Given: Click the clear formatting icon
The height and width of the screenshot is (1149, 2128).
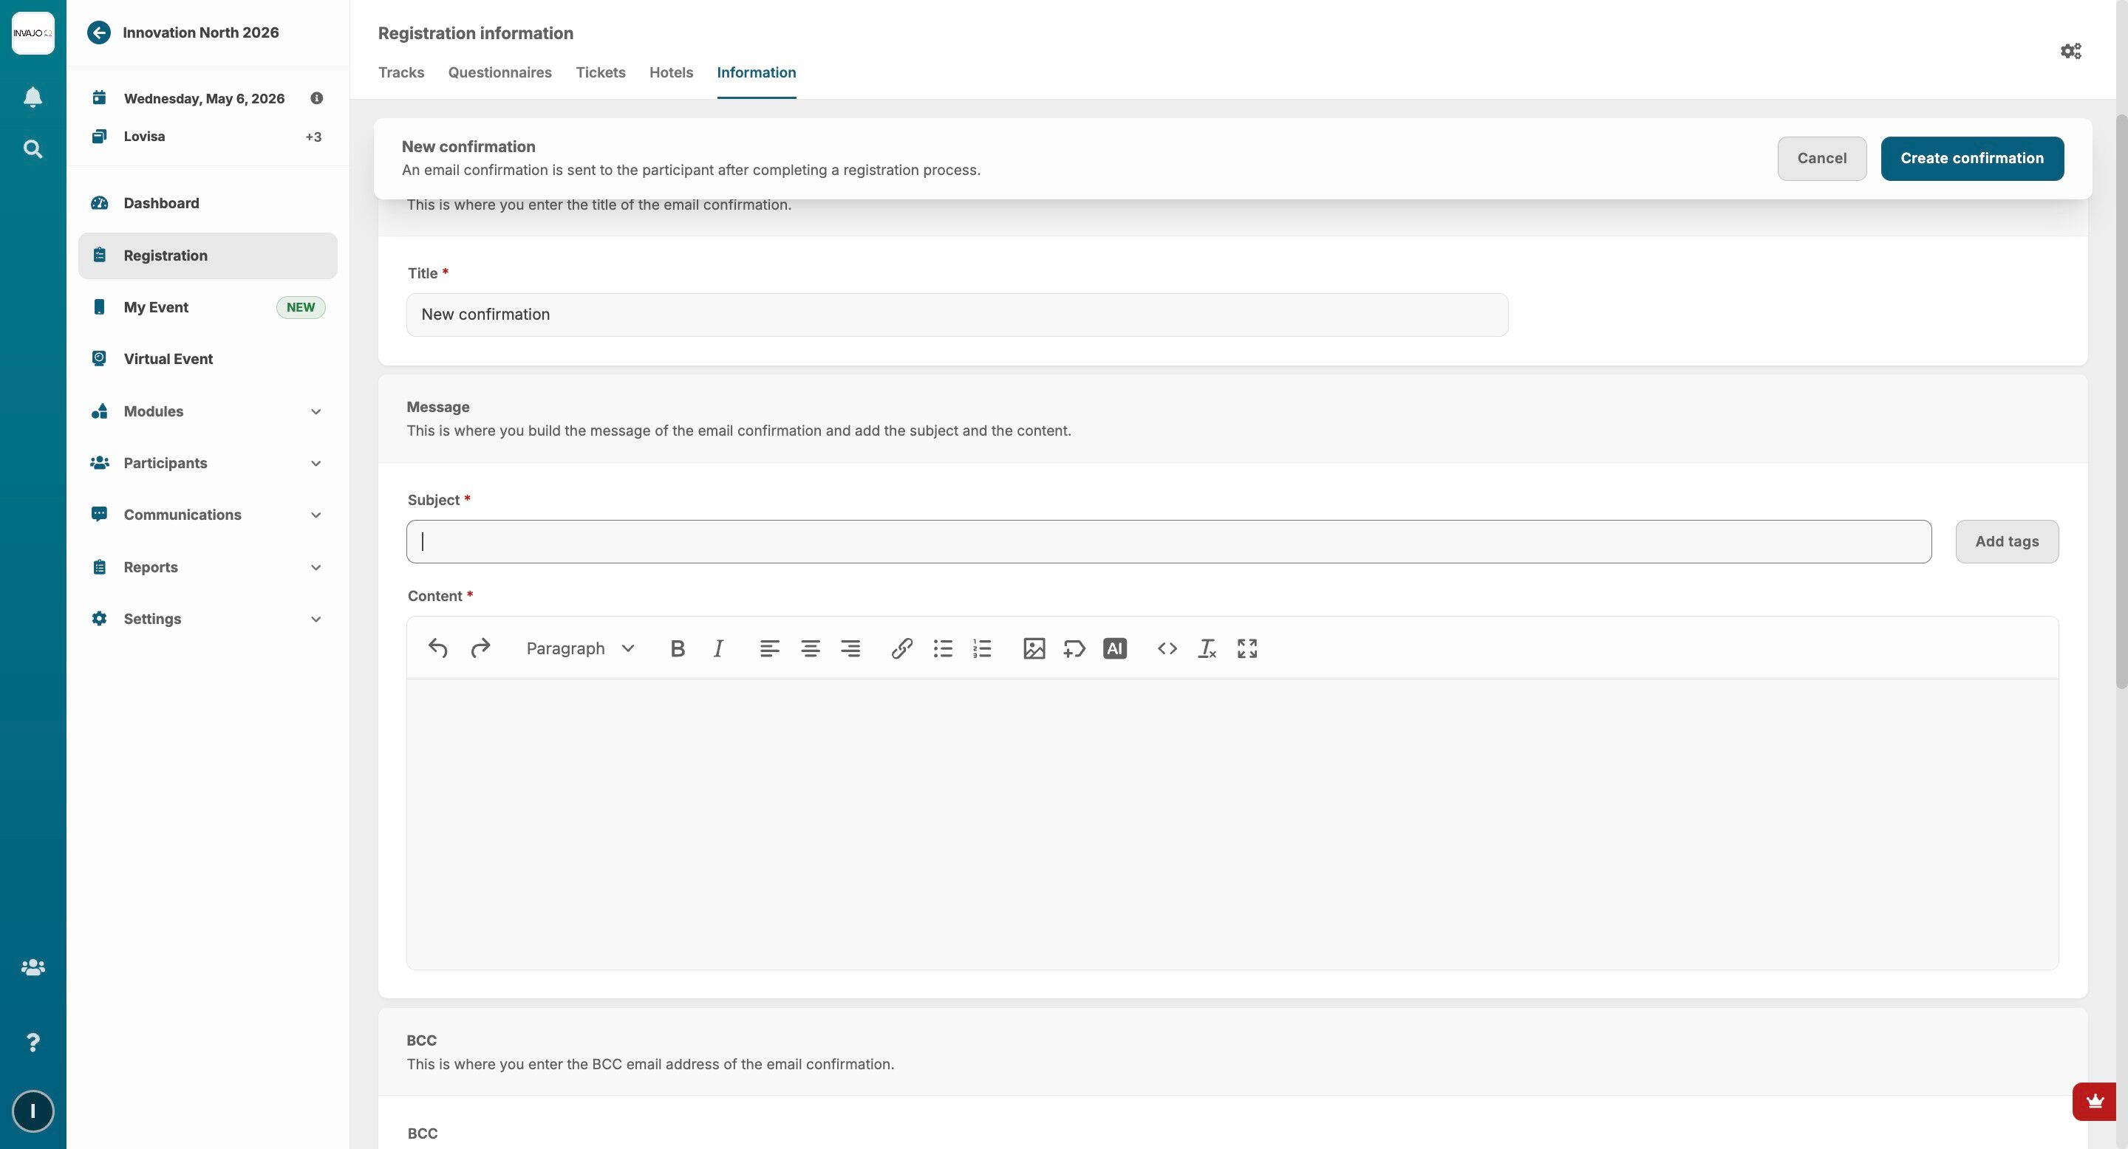Looking at the screenshot, I should point(1206,649).
